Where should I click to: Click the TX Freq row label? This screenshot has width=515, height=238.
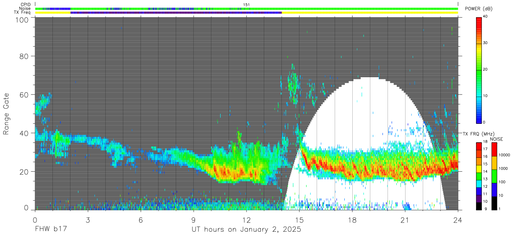click(x=23, y=13)
